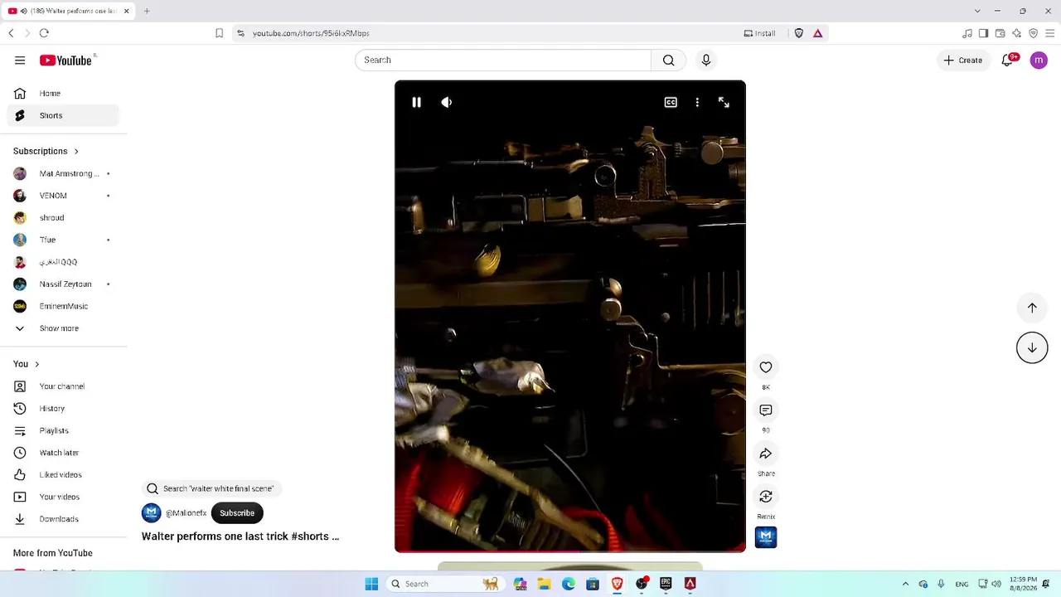
Task: Go back in the browser
Action: (11, 33)
